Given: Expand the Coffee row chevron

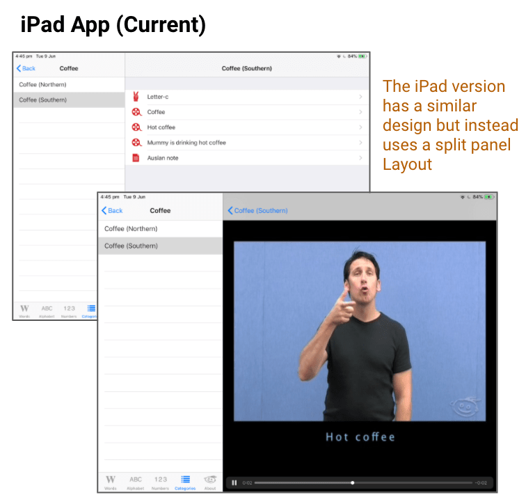Looking at the screenshot, I should point(360,112).
